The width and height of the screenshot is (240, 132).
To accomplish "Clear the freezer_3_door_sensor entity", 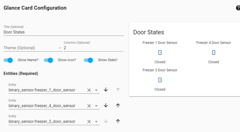I will (89, 122).
